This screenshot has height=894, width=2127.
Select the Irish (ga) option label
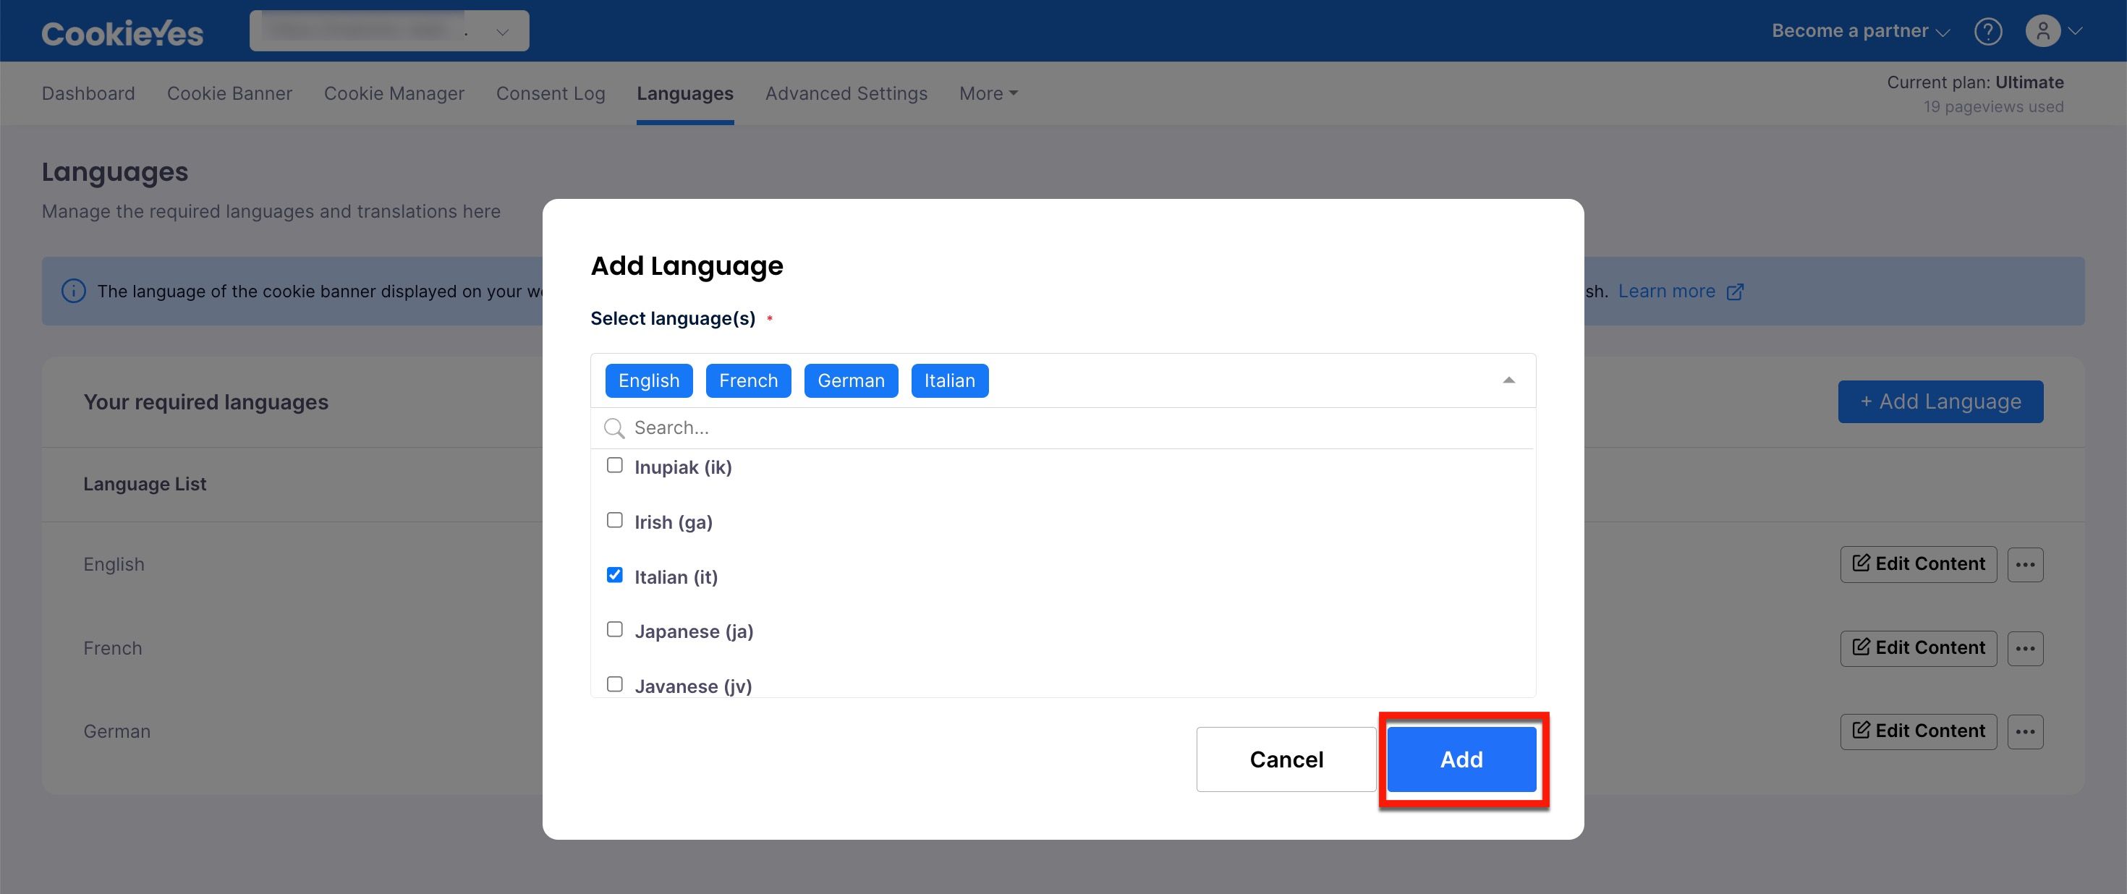click(x=673, y=522)
